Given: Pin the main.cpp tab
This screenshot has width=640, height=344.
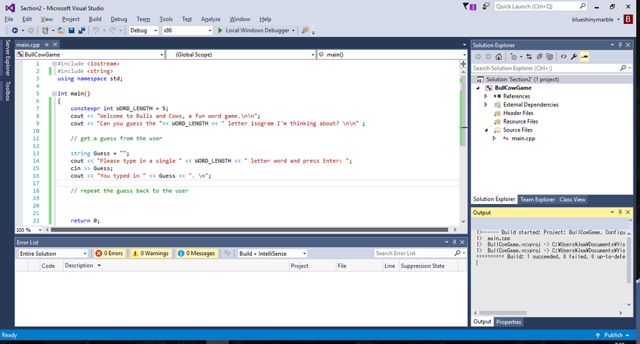Looking at the screenshot, I should (46, 44).
